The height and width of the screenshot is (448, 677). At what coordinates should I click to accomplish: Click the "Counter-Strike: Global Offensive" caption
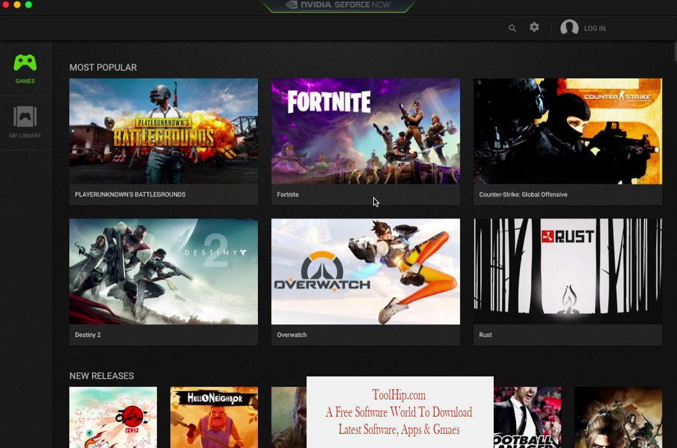[x=523, y=195]
